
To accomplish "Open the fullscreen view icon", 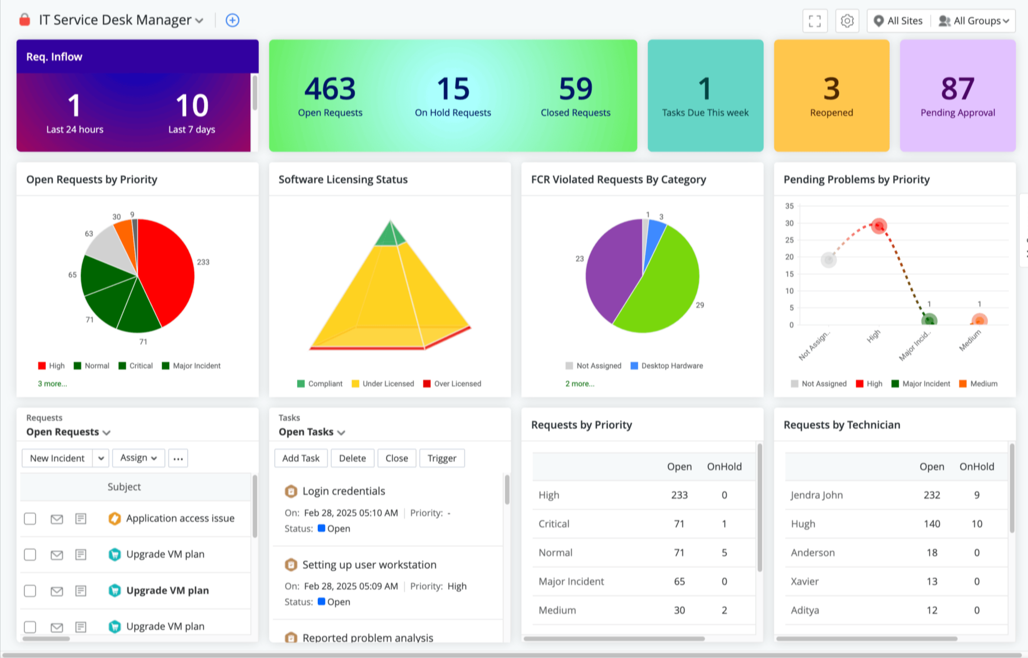I will coord(815,21).
